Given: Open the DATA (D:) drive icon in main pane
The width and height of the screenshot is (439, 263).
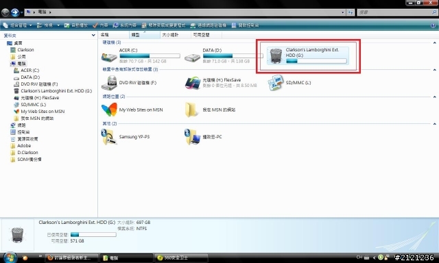Looking at the screenshot, I should tap(192, 58).
